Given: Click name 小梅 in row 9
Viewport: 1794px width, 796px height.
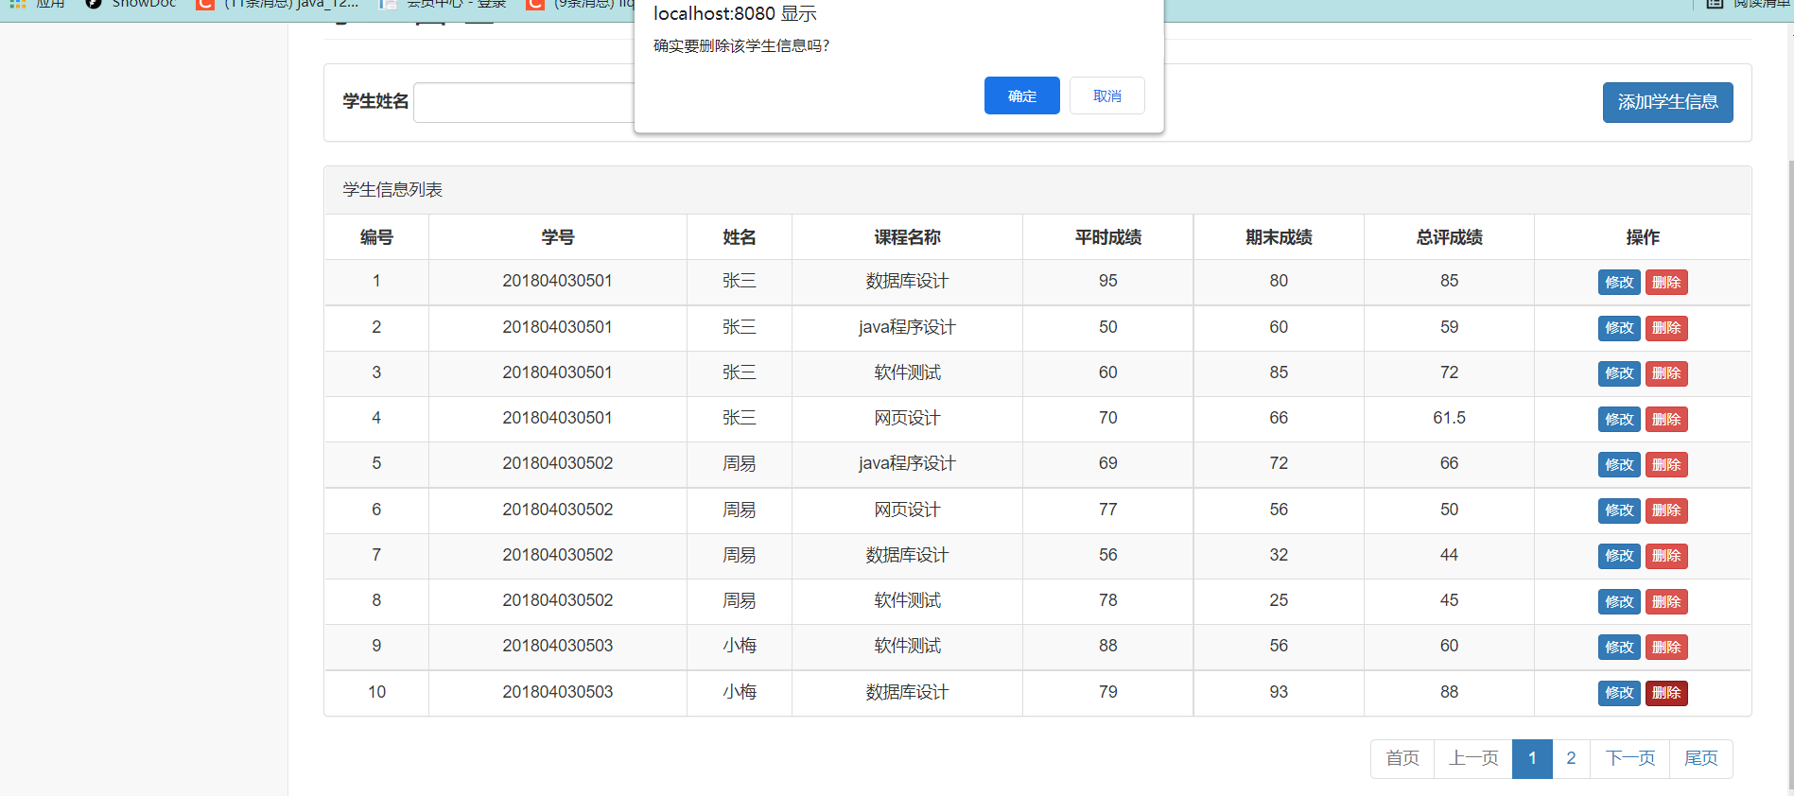Looking at the screenshot, I should pyautogui.click(x=740, y=646).
